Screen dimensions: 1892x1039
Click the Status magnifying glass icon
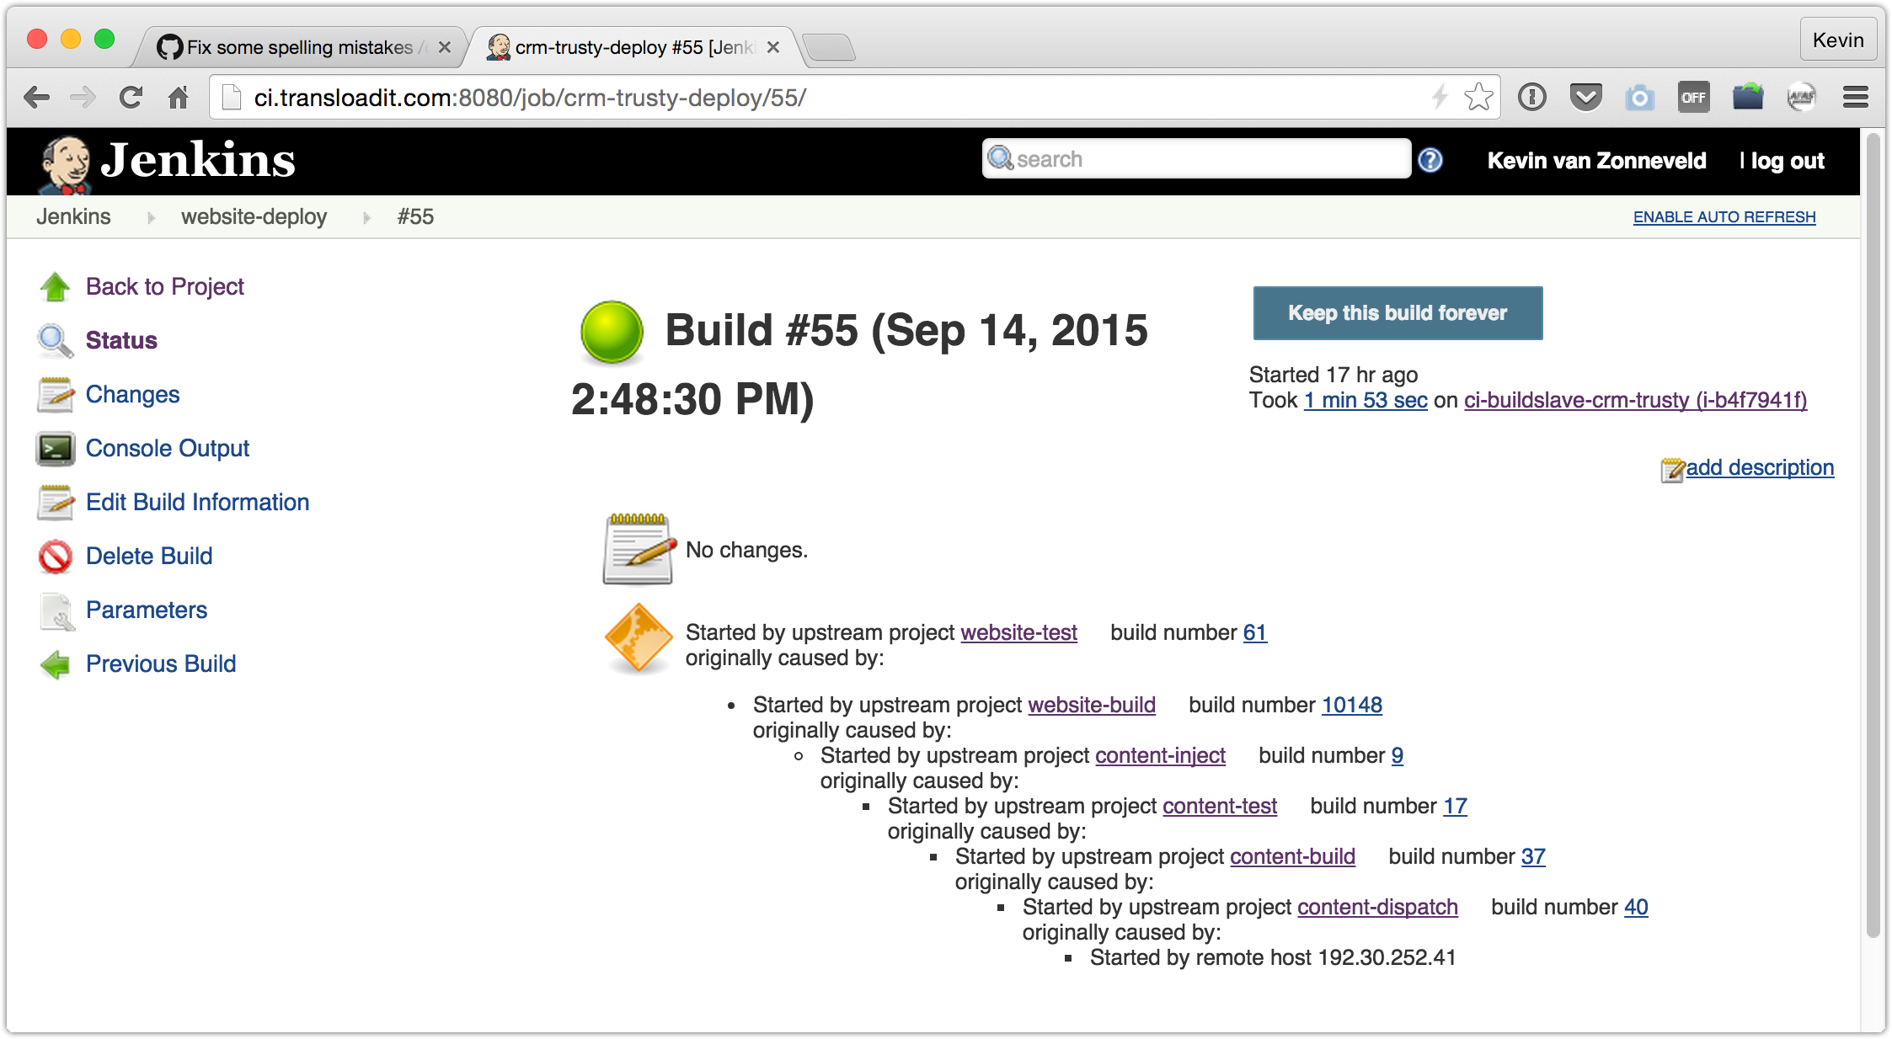56,341
